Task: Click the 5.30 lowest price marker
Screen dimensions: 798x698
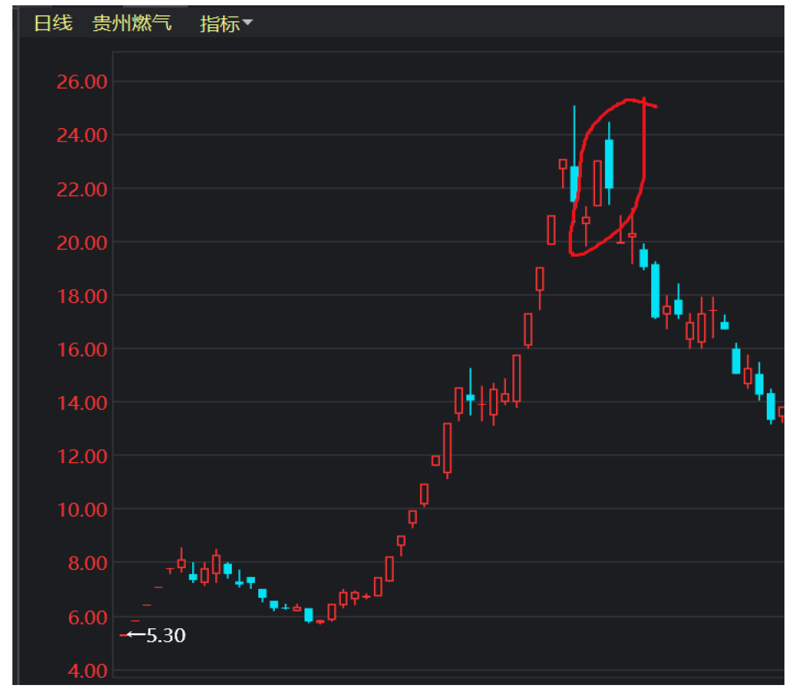Action: point(166,635)
